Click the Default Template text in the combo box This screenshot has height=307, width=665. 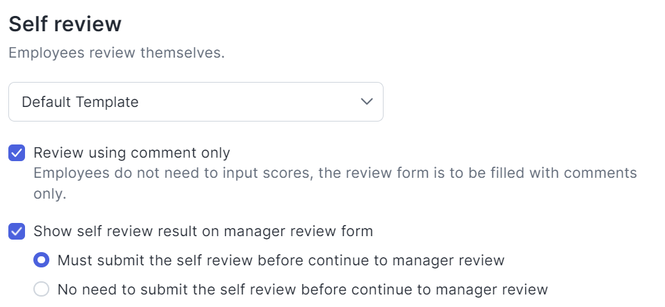coord(80,102)
